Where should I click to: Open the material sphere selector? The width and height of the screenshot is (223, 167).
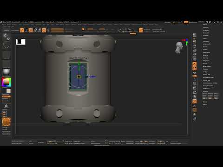click(7, 72)
